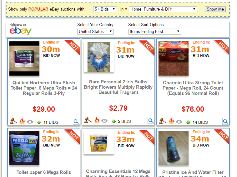Toggle eye watch icon under Quilted Northern item
Screen dimensions: 237x177
click(x=30, y=122)
